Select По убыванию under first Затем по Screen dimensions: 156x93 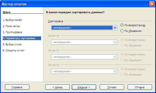point(131,45)
